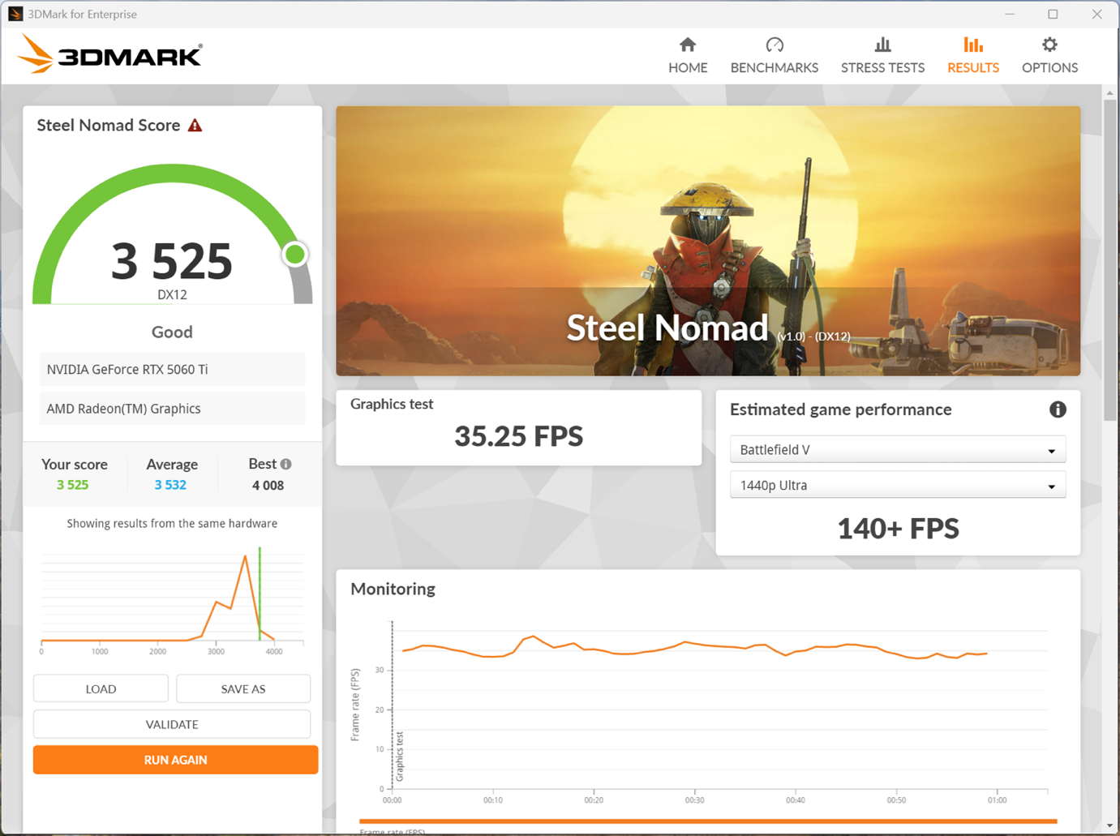This screenshot has width=1120, height=836.
Task: Open the 1440p Ultra resolution dropdown
Action: click(x=898, y=485)
